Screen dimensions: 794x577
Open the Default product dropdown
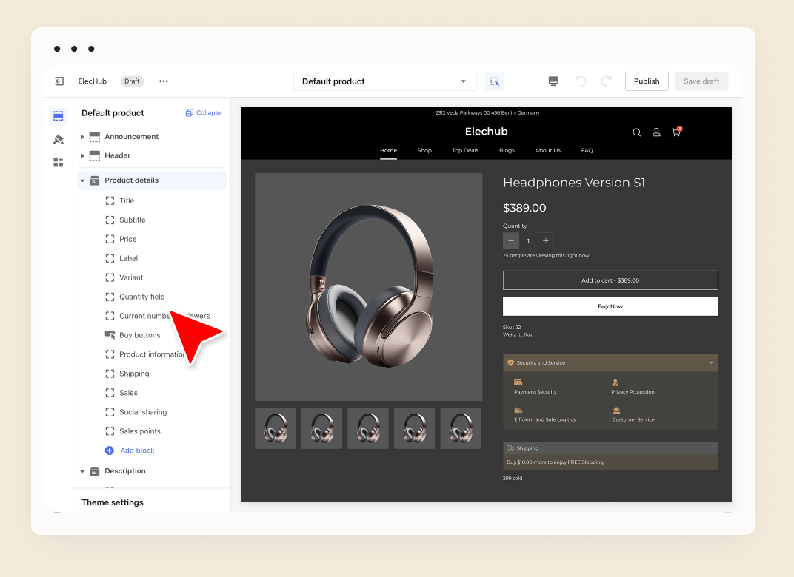point(384,81)
